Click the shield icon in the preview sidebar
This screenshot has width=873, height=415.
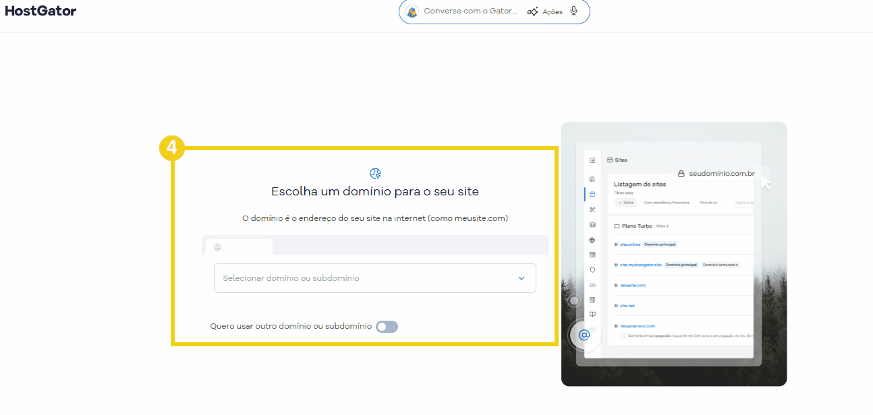[x=592, y=270]
